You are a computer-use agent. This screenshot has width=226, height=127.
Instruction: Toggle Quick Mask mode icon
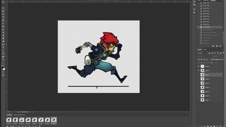coord(3,72)
